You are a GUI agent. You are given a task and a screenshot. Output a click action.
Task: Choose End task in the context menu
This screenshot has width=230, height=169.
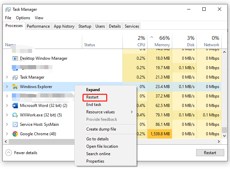pyautogui.click(x=106, y=105)
